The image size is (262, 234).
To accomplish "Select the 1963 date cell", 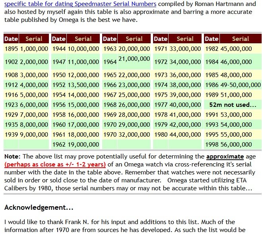I will tap(110, 48).
